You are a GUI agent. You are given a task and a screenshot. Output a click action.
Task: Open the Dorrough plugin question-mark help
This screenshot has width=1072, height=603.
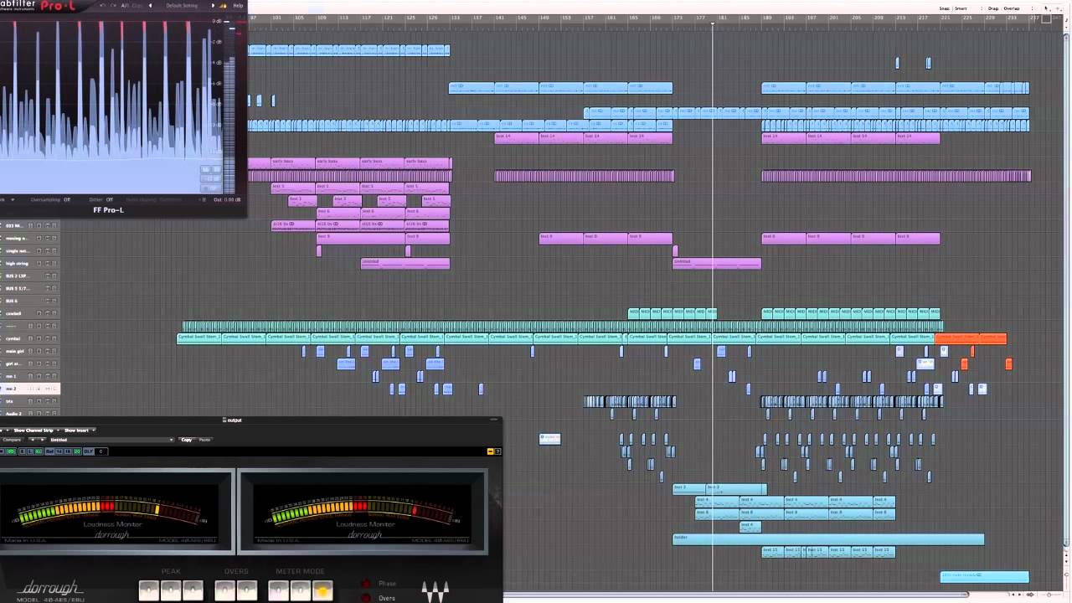497,451
